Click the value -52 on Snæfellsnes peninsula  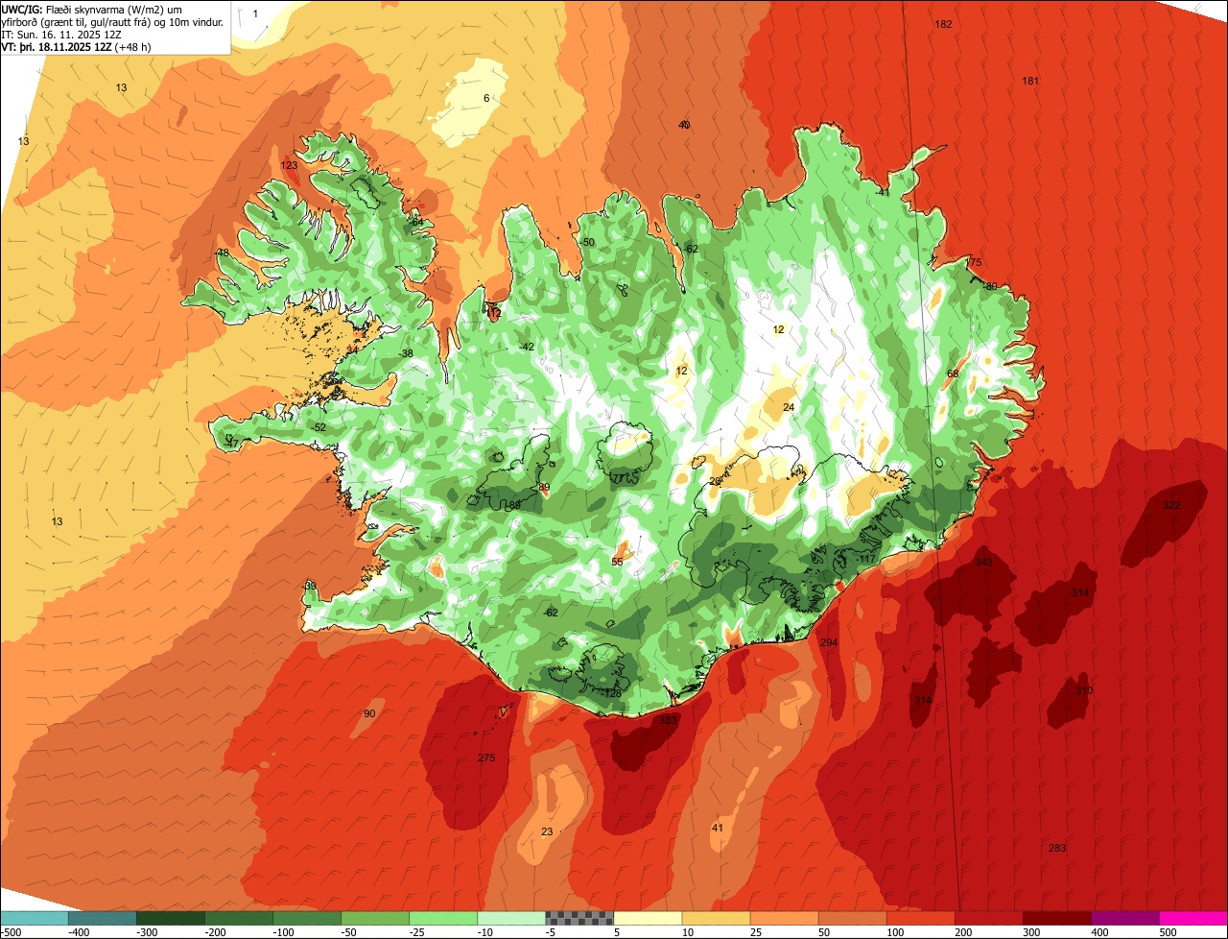click(x=319, y=427)
